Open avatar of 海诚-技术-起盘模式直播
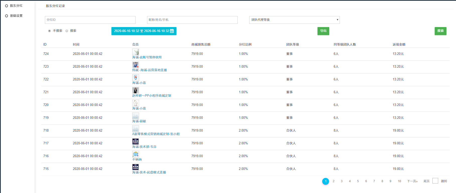Screen dimensions: 456x193 point(136,167)
